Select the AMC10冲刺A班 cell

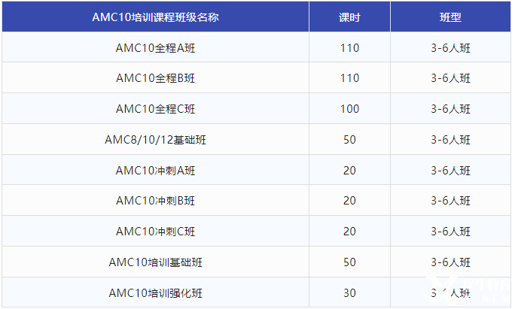(155, 171)
